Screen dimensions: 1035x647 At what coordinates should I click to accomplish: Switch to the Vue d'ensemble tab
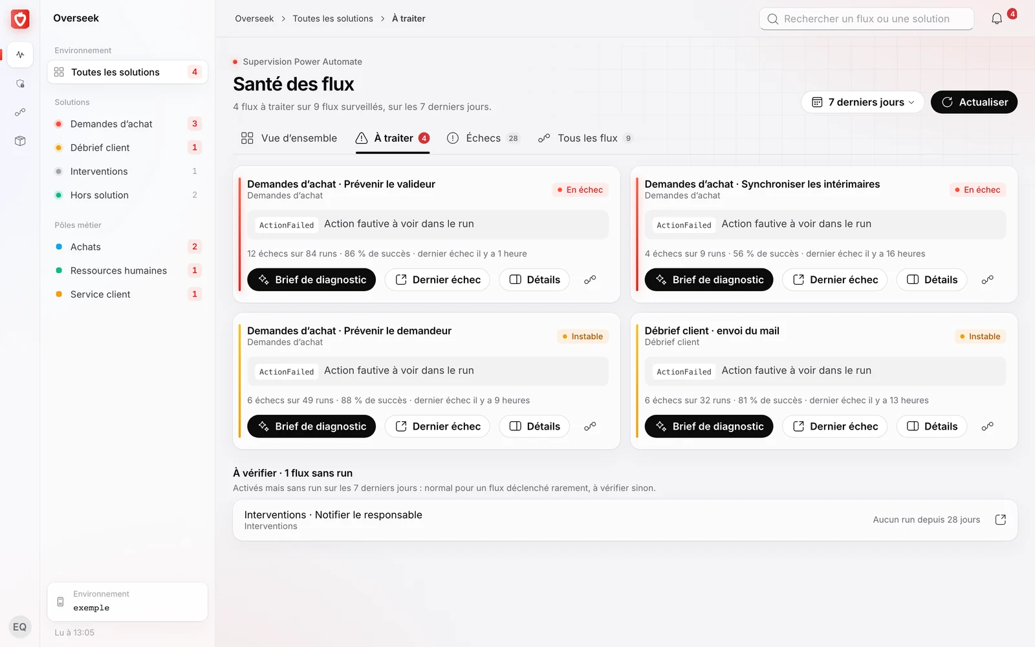pos(289,138)
